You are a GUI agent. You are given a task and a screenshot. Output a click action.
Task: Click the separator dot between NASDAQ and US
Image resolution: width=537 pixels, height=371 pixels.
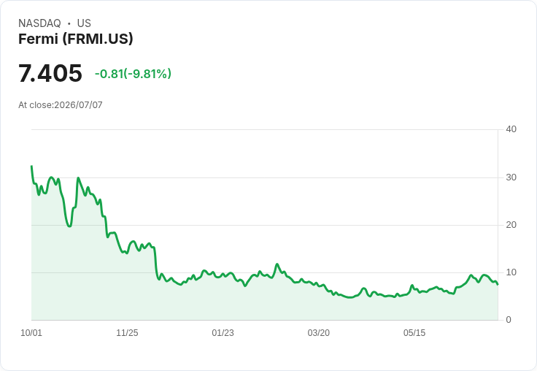[x=69, y=23]
